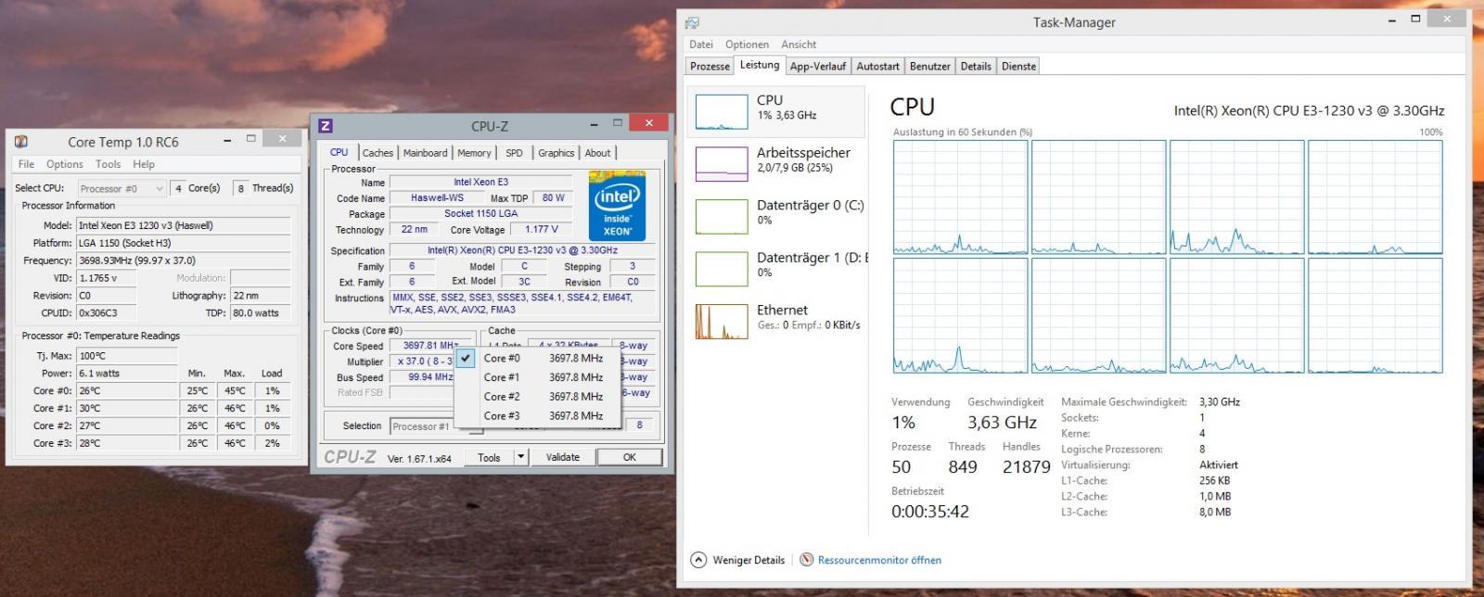Click the OK button in CPU-Z

click(x=629, y=457)
